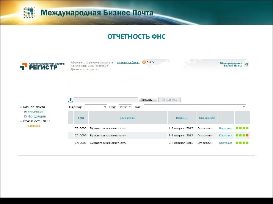Open Карточка link in third row
The height and width of the screenshot is (204, 273).
(x=226, y=143)
